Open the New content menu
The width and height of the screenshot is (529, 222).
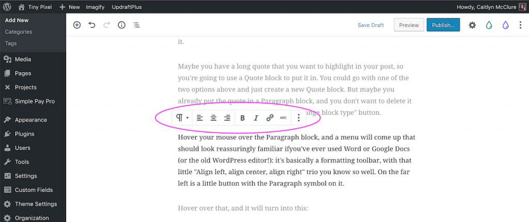(x=70, y=7)
